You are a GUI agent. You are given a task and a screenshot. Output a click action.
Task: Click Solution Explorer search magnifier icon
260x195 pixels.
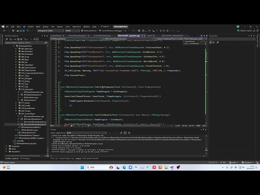46,43
